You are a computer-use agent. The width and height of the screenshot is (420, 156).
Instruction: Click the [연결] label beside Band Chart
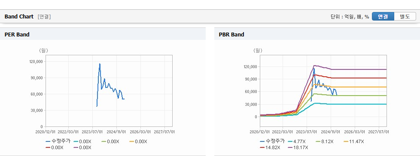pos(44,17)
